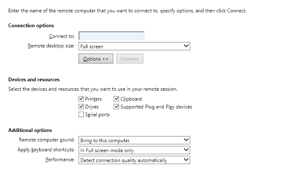Disable Clipboard sharing checkbox
Viewport: 308px width, 174px height.
click(116, 99)
